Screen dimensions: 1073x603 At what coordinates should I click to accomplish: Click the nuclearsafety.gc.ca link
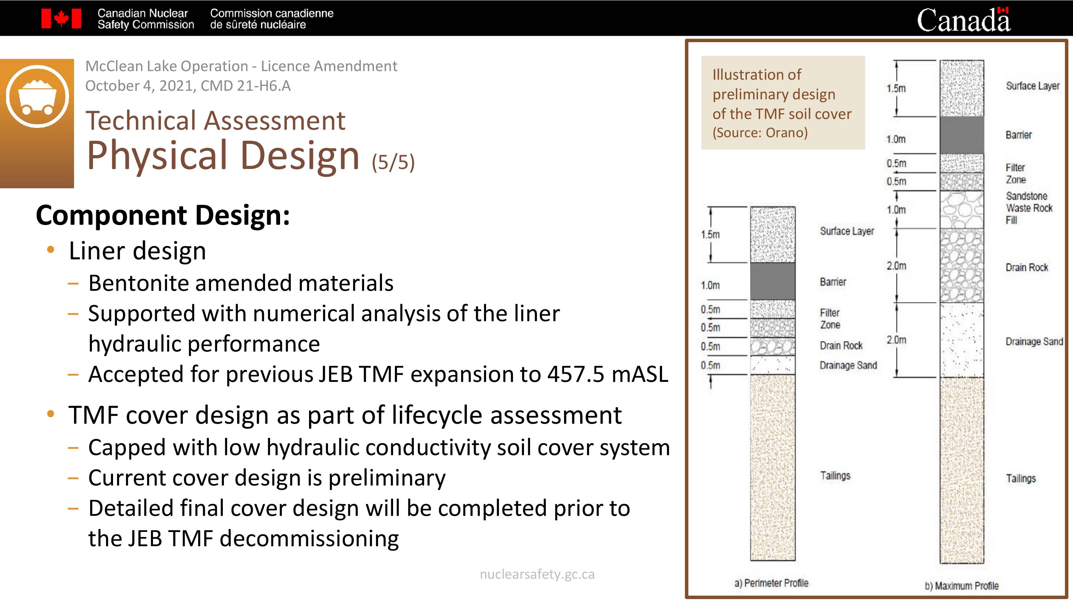click(537, 574)
